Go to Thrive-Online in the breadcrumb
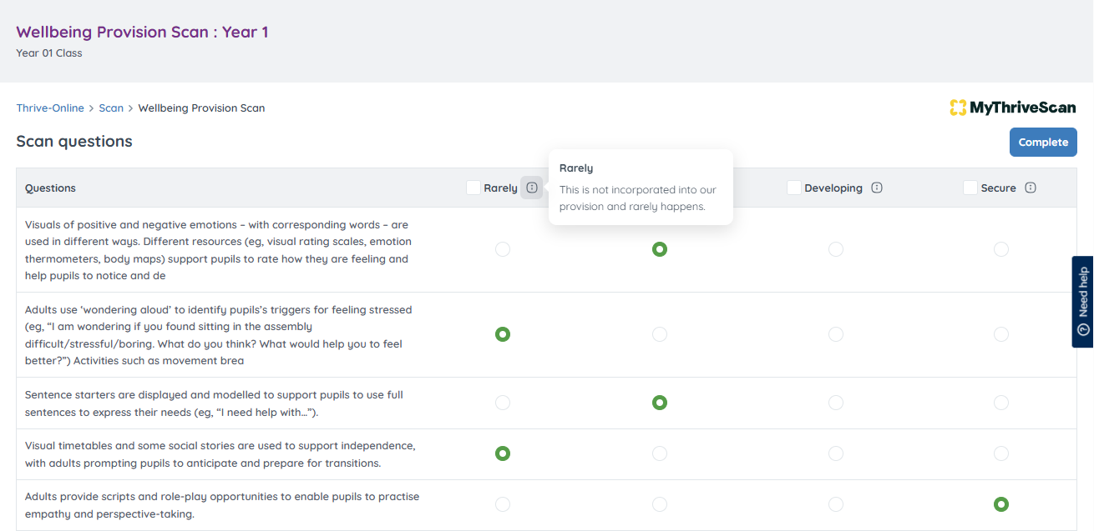 coord(50,108)
